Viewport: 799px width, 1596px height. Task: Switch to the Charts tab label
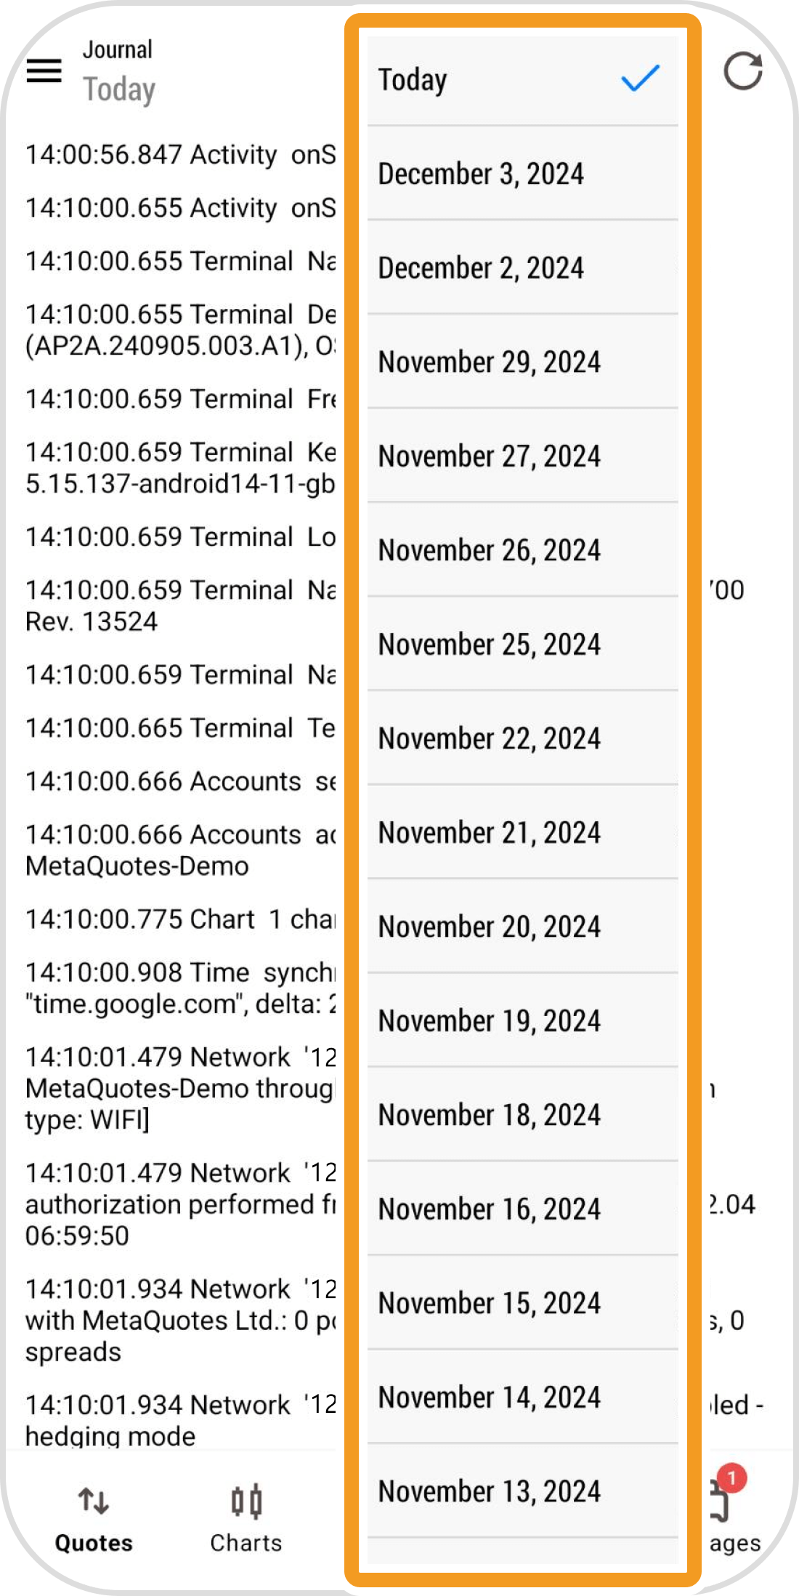[x=246, y=1542]
